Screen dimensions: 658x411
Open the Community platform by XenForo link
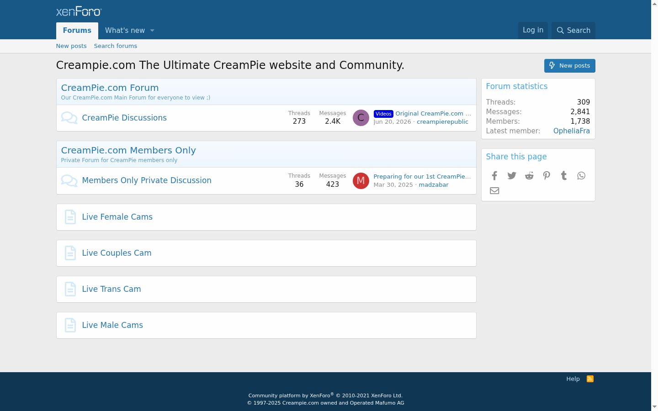325,395
